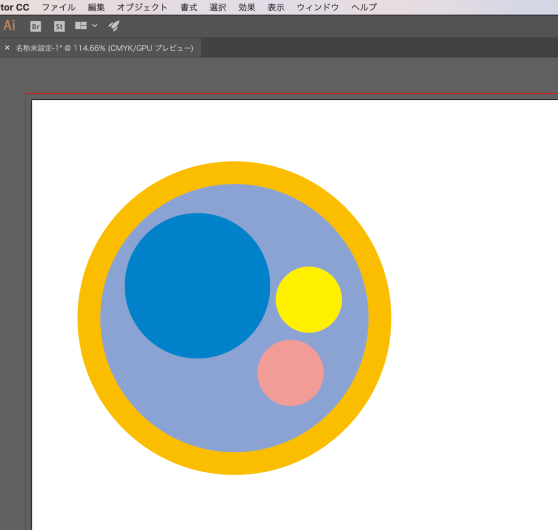
Task: Click the GPU performance rocket icon
Action: [114, 26]
